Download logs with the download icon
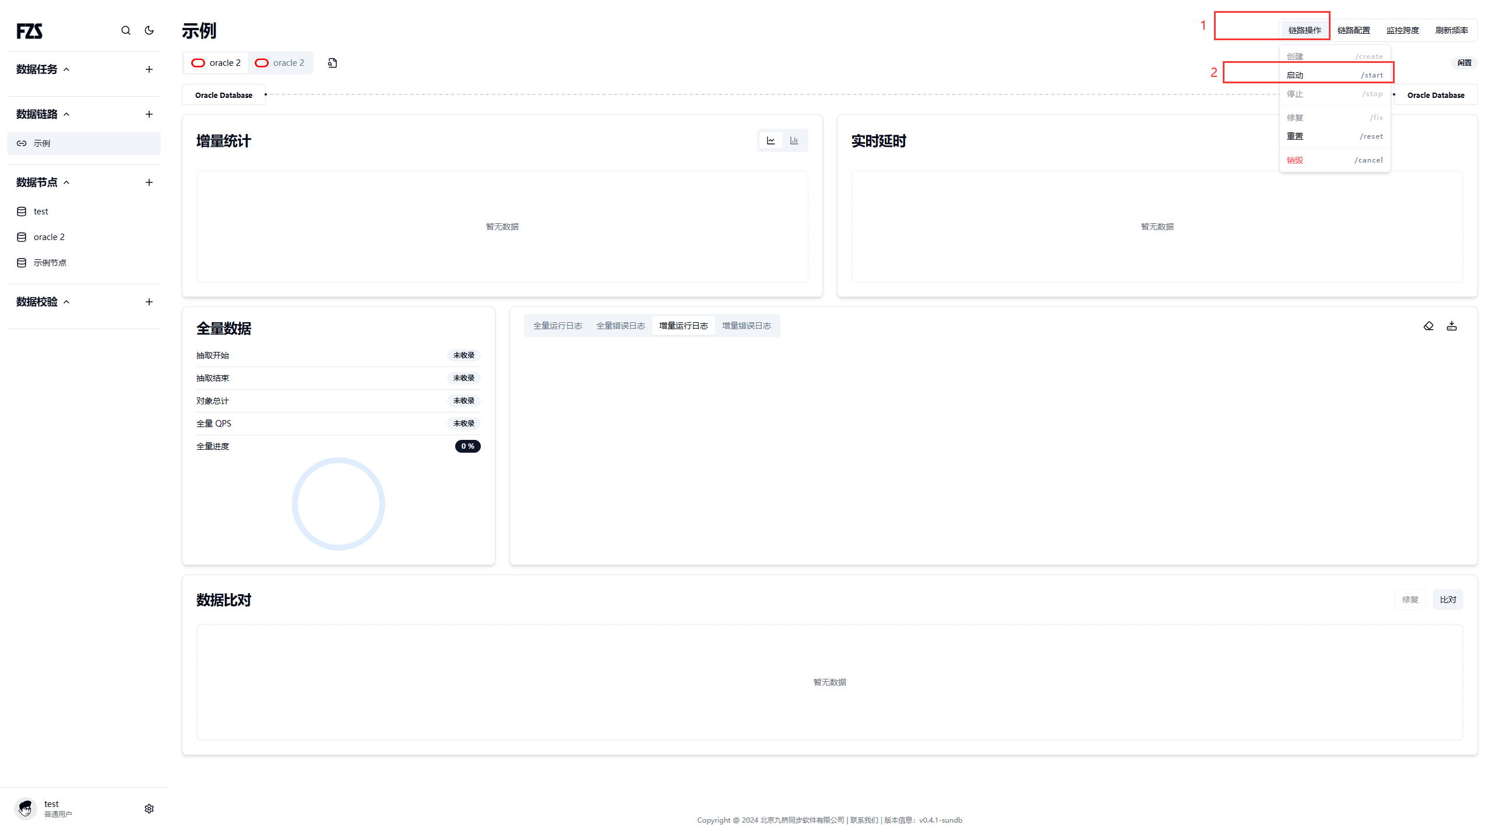1492x839 pixels. tap(1452, 326)
